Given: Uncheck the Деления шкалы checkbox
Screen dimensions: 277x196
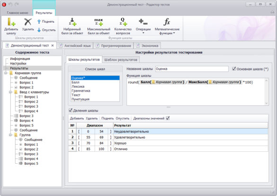Looking at the screenshot, I should click(x=71, y=110).
